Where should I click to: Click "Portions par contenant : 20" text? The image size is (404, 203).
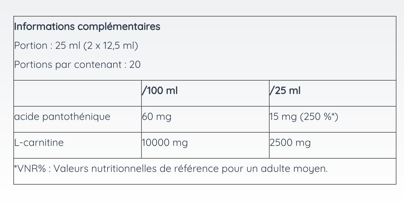(x=77, y=65)
